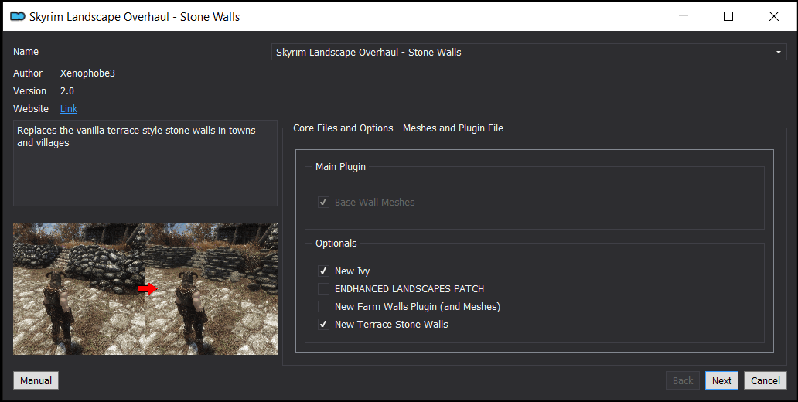Close the installer window with X
Viewport: 798px width, 402px height.
tap(773, 16)
